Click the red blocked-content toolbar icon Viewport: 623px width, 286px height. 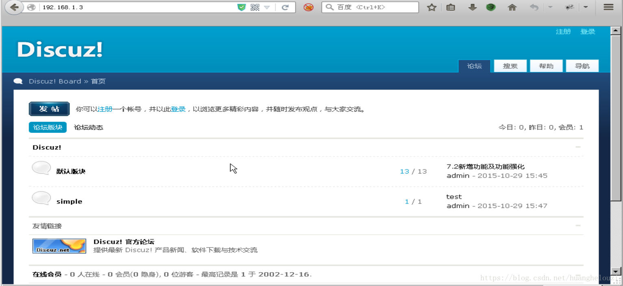pyautogui.click(x=308, y=7)
